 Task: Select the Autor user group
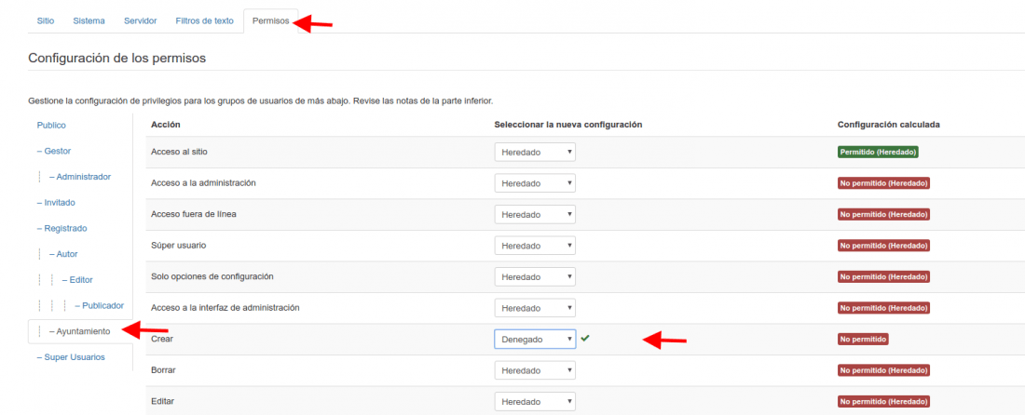[x=63, y=254]
